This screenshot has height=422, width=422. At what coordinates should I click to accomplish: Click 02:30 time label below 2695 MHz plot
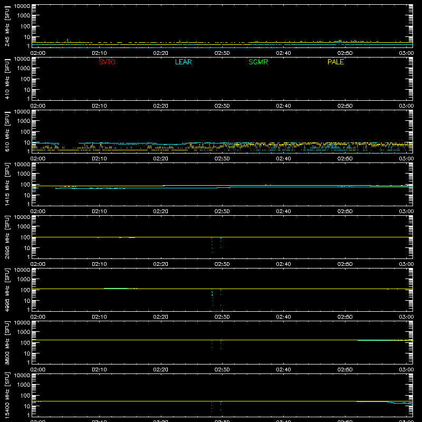[222, 264]
